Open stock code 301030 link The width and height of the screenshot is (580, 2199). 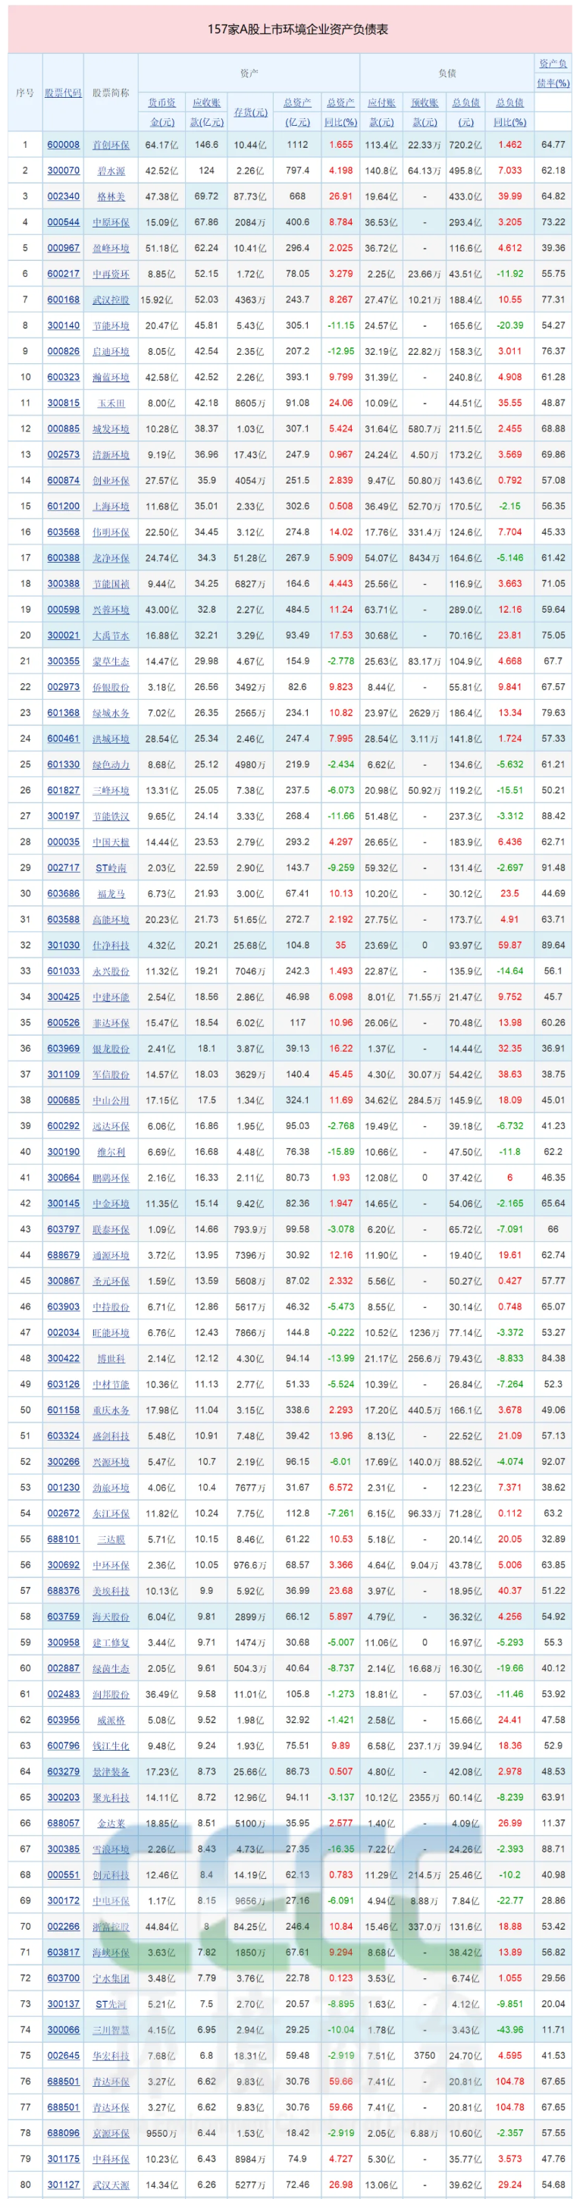63,945
